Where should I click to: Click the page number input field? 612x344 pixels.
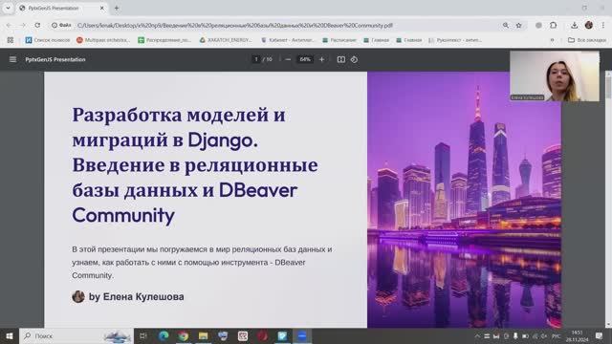coord(256,59)
